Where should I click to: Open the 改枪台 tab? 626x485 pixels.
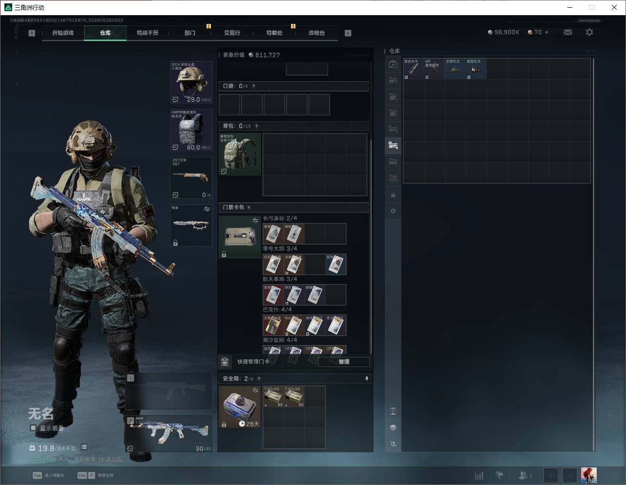(x=316, y=33)
